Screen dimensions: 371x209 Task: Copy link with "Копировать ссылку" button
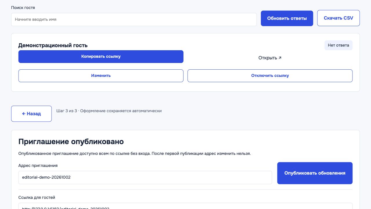tap(101, 57)
